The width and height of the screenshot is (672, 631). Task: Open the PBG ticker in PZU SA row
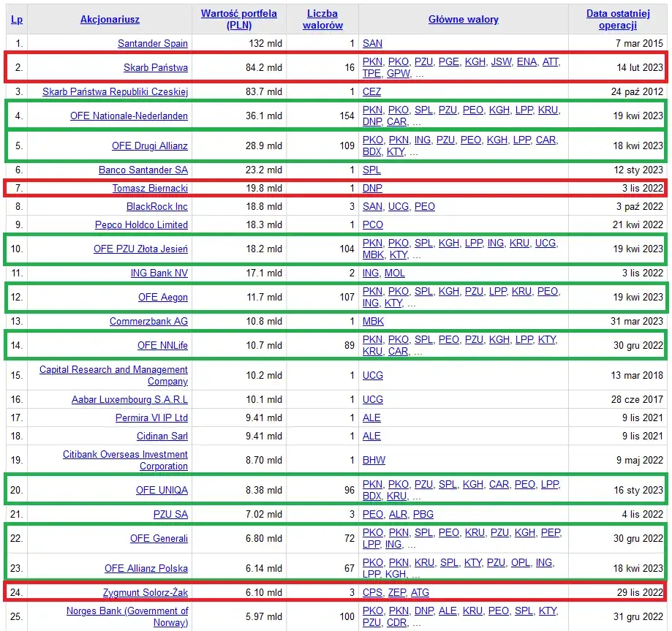[x=424, y=515]
